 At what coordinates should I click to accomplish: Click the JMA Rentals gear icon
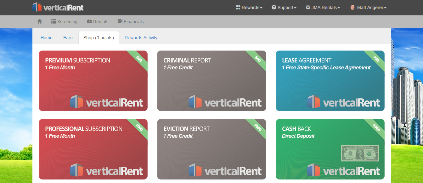click(308, 7)
